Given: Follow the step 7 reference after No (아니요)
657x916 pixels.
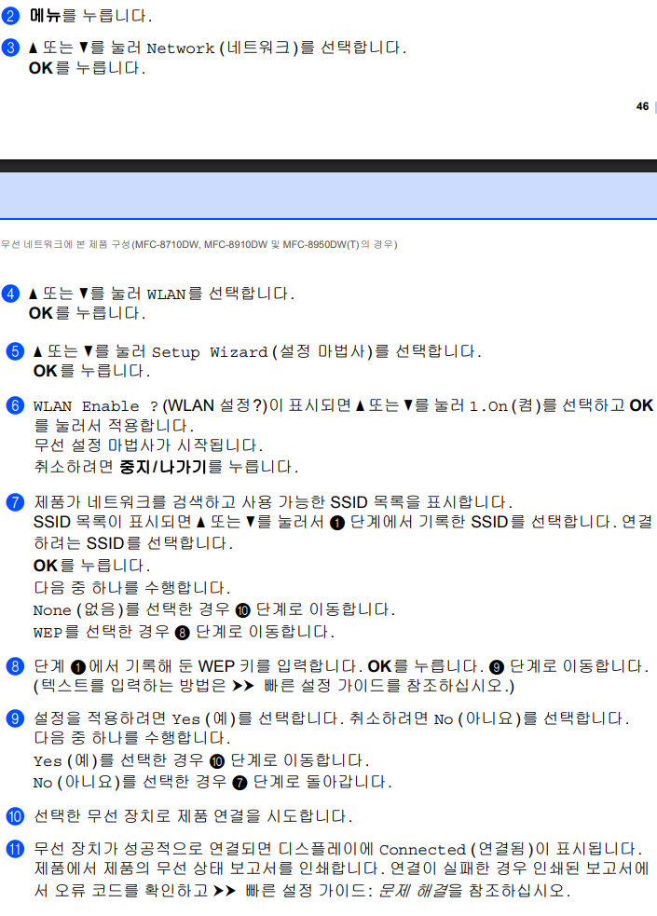Looking at the screenshot, I should click(240, 782).
